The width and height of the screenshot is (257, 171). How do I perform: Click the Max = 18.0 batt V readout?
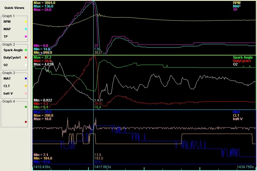(42, 119)
